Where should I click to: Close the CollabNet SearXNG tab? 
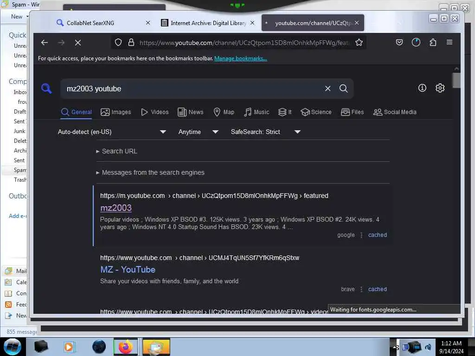(148, 23)
